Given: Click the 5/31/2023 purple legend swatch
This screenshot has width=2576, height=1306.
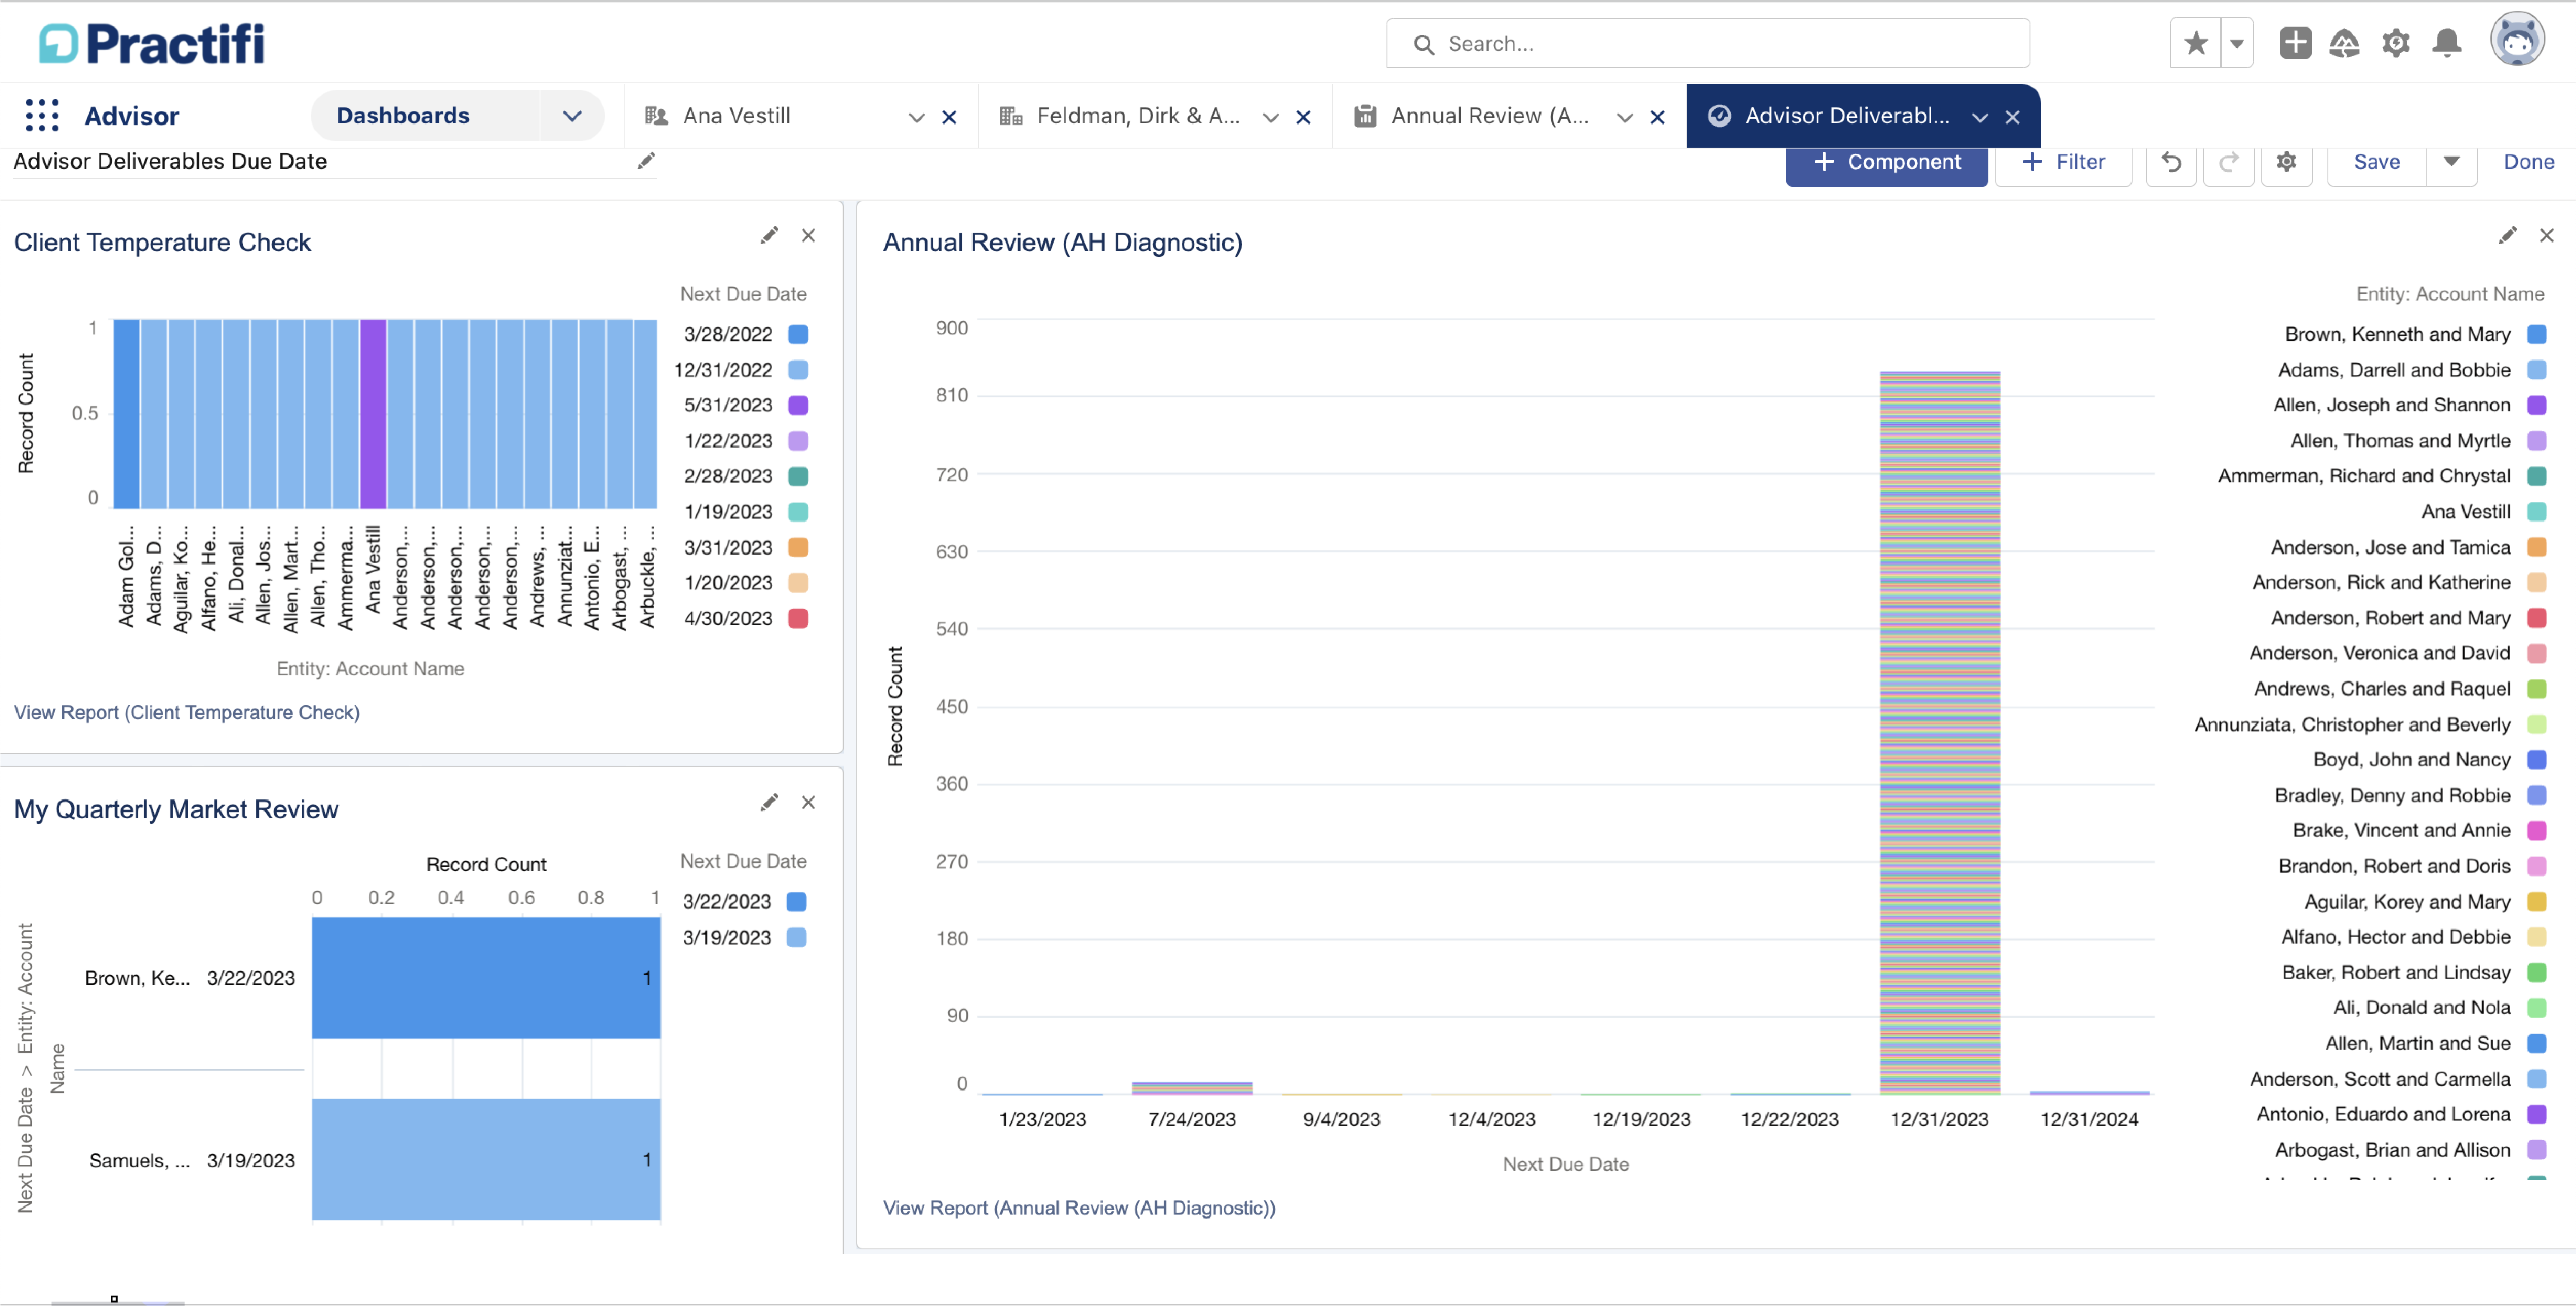Looking at the screenshot, I should pos(798,405).
